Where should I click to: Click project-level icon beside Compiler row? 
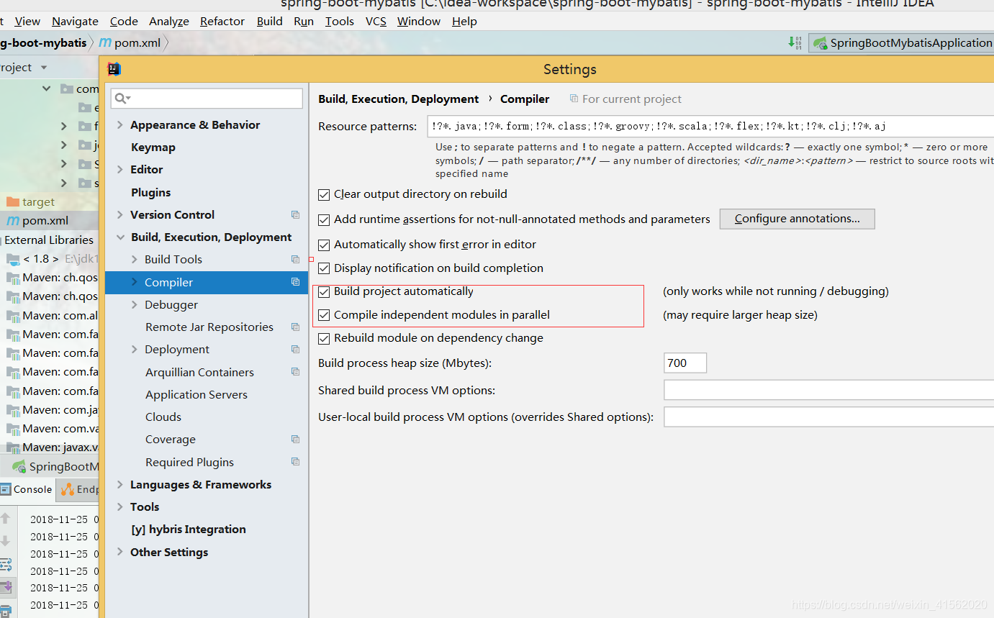(x=295, y=282)
